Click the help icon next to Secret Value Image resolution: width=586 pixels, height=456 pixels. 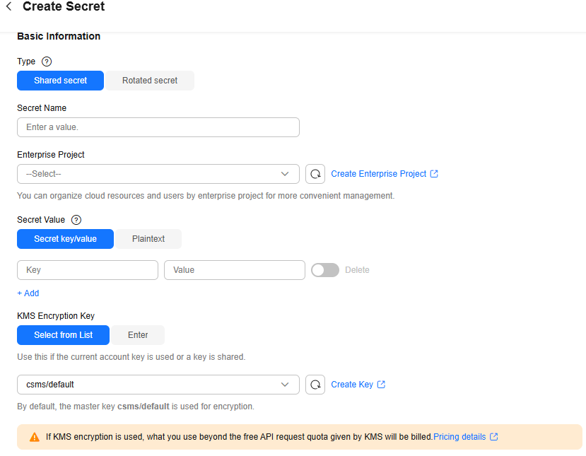coord(76,220)
